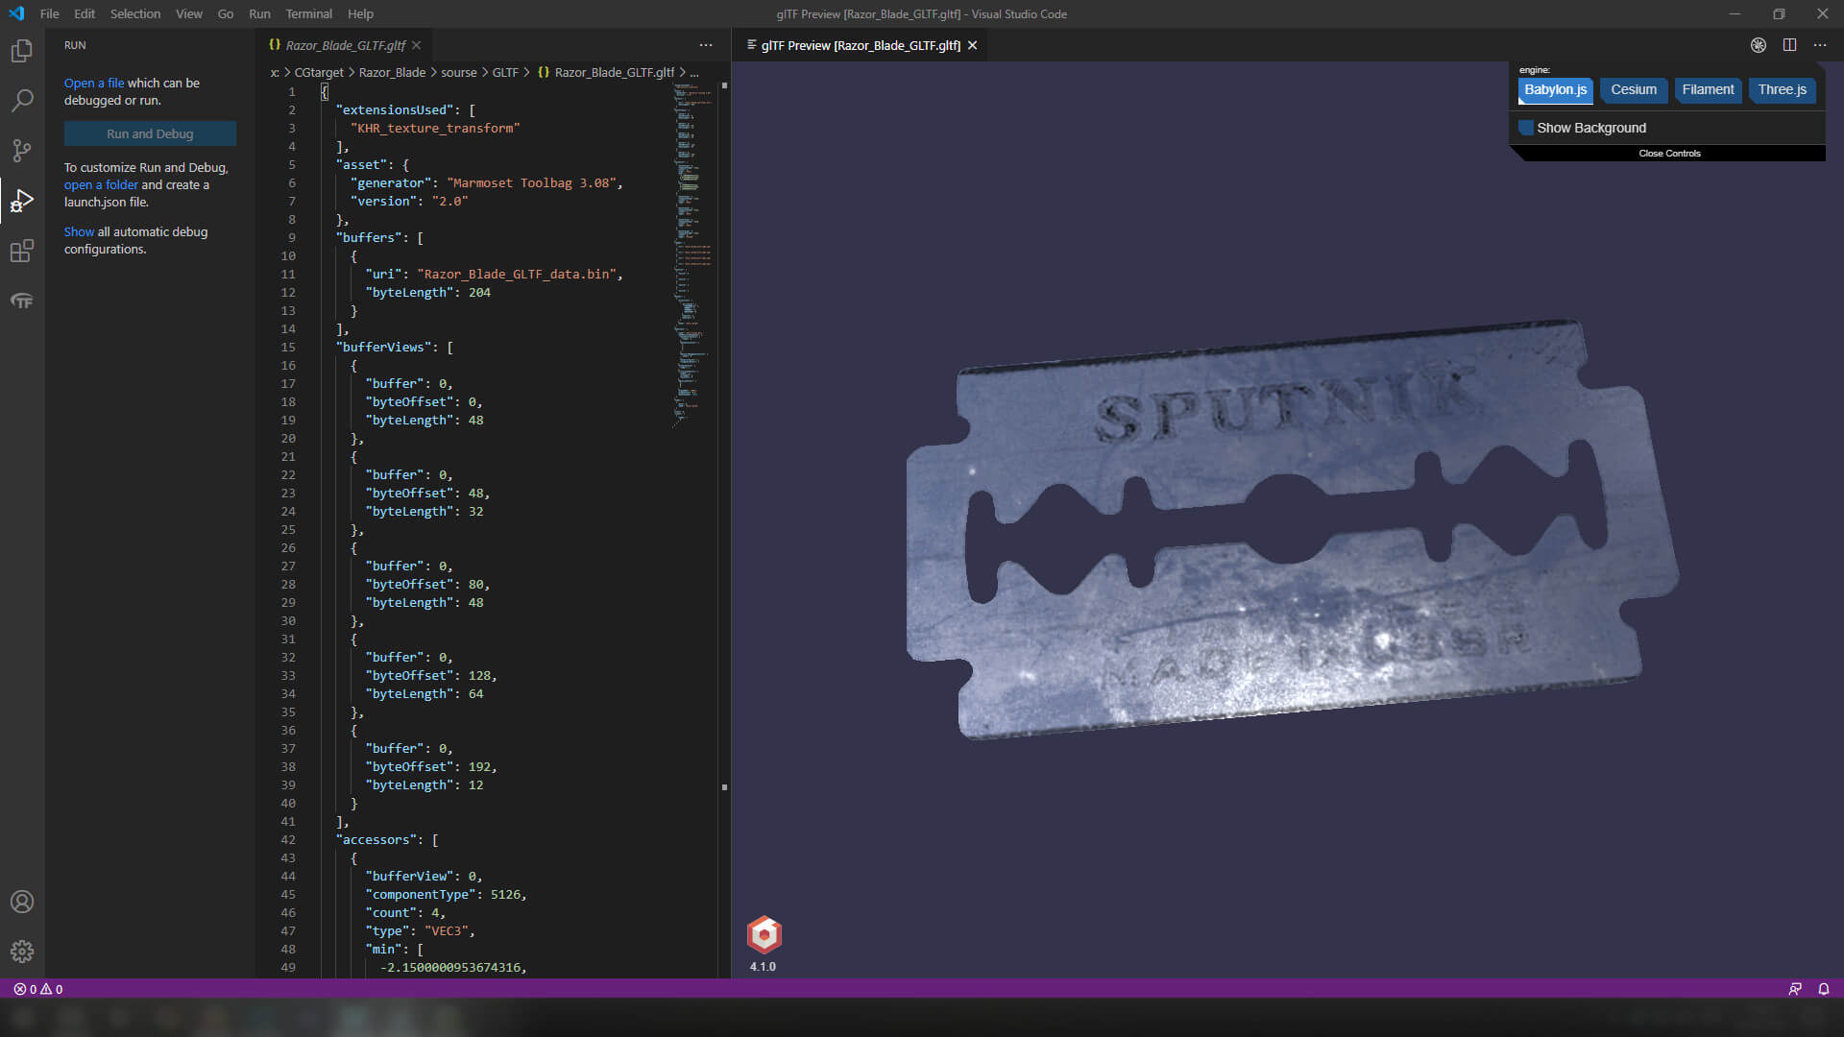Open the Extensions view icon
Image resolution: width=1844 pixels, height=1037 pixels.
(x=21, y=251)
